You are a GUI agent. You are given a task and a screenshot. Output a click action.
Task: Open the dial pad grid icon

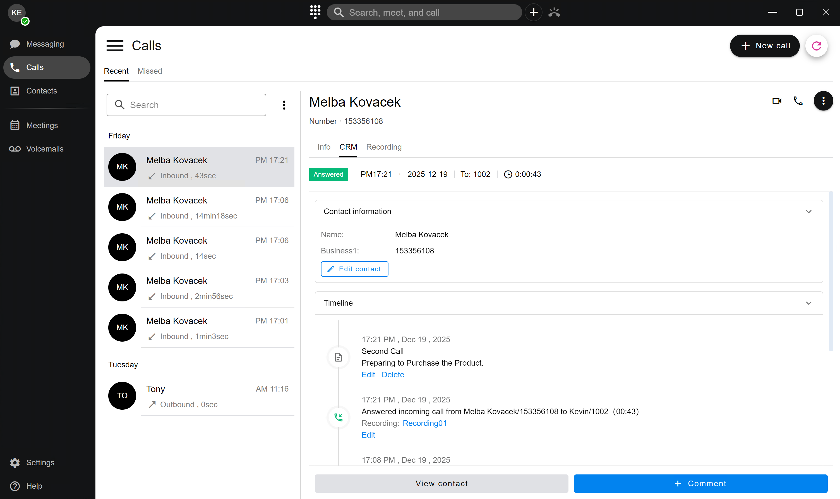point(315,12)
